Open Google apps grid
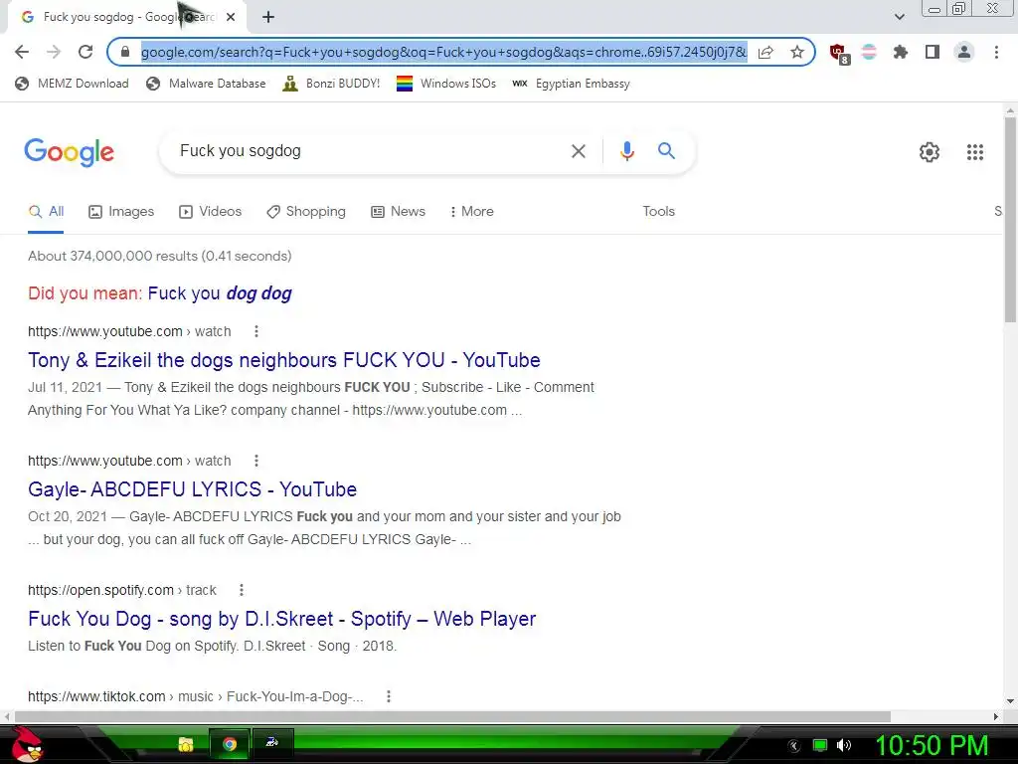Image resolution: width=1018 pixels, height=764 pixels. (974, 152)
